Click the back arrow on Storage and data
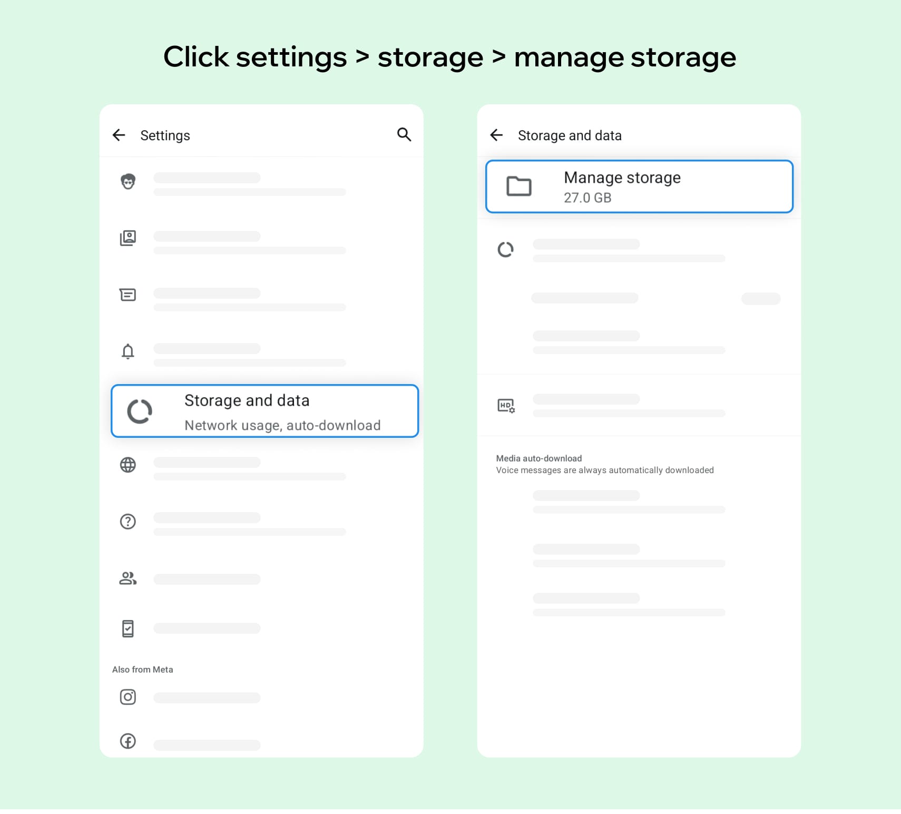 (496, 135)
